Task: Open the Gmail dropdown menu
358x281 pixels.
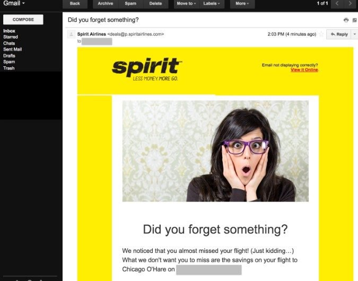Action: click(14, 3)
